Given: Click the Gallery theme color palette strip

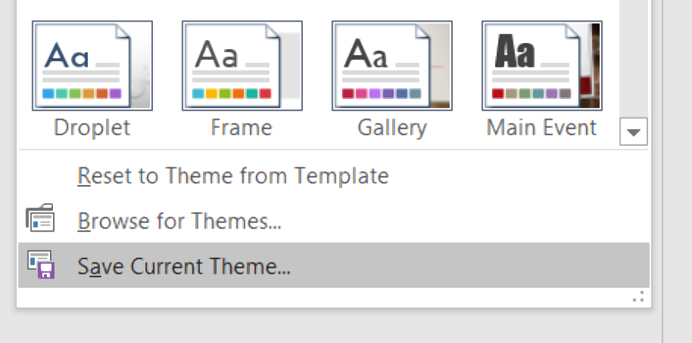Looking at the screenshot, I should pyautogui.click(x=381, y=94).
